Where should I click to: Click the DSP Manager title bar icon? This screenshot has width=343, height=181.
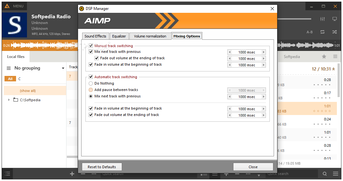pyautogui.click(x=82, y=9)
